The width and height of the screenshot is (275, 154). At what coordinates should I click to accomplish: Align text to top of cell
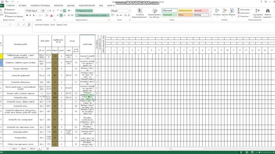tap(58, 11)
